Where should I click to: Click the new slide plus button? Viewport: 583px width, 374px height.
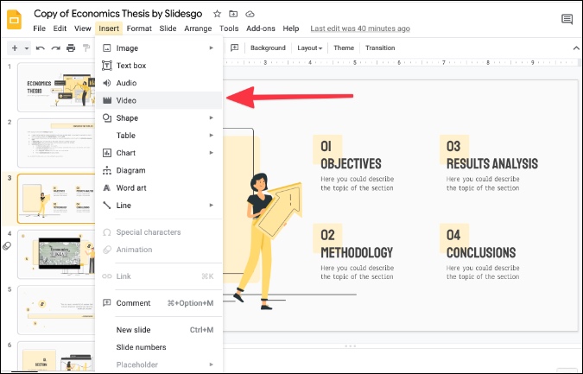click(15, 48)
